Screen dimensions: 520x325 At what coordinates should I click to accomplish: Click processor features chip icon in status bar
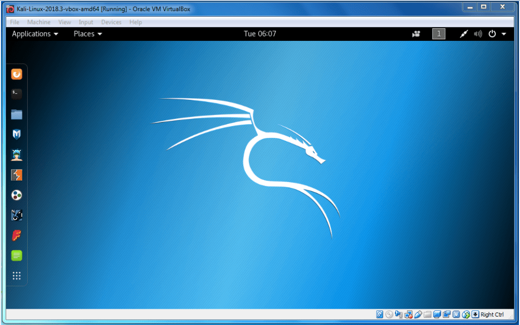click(x=456, y=315)
